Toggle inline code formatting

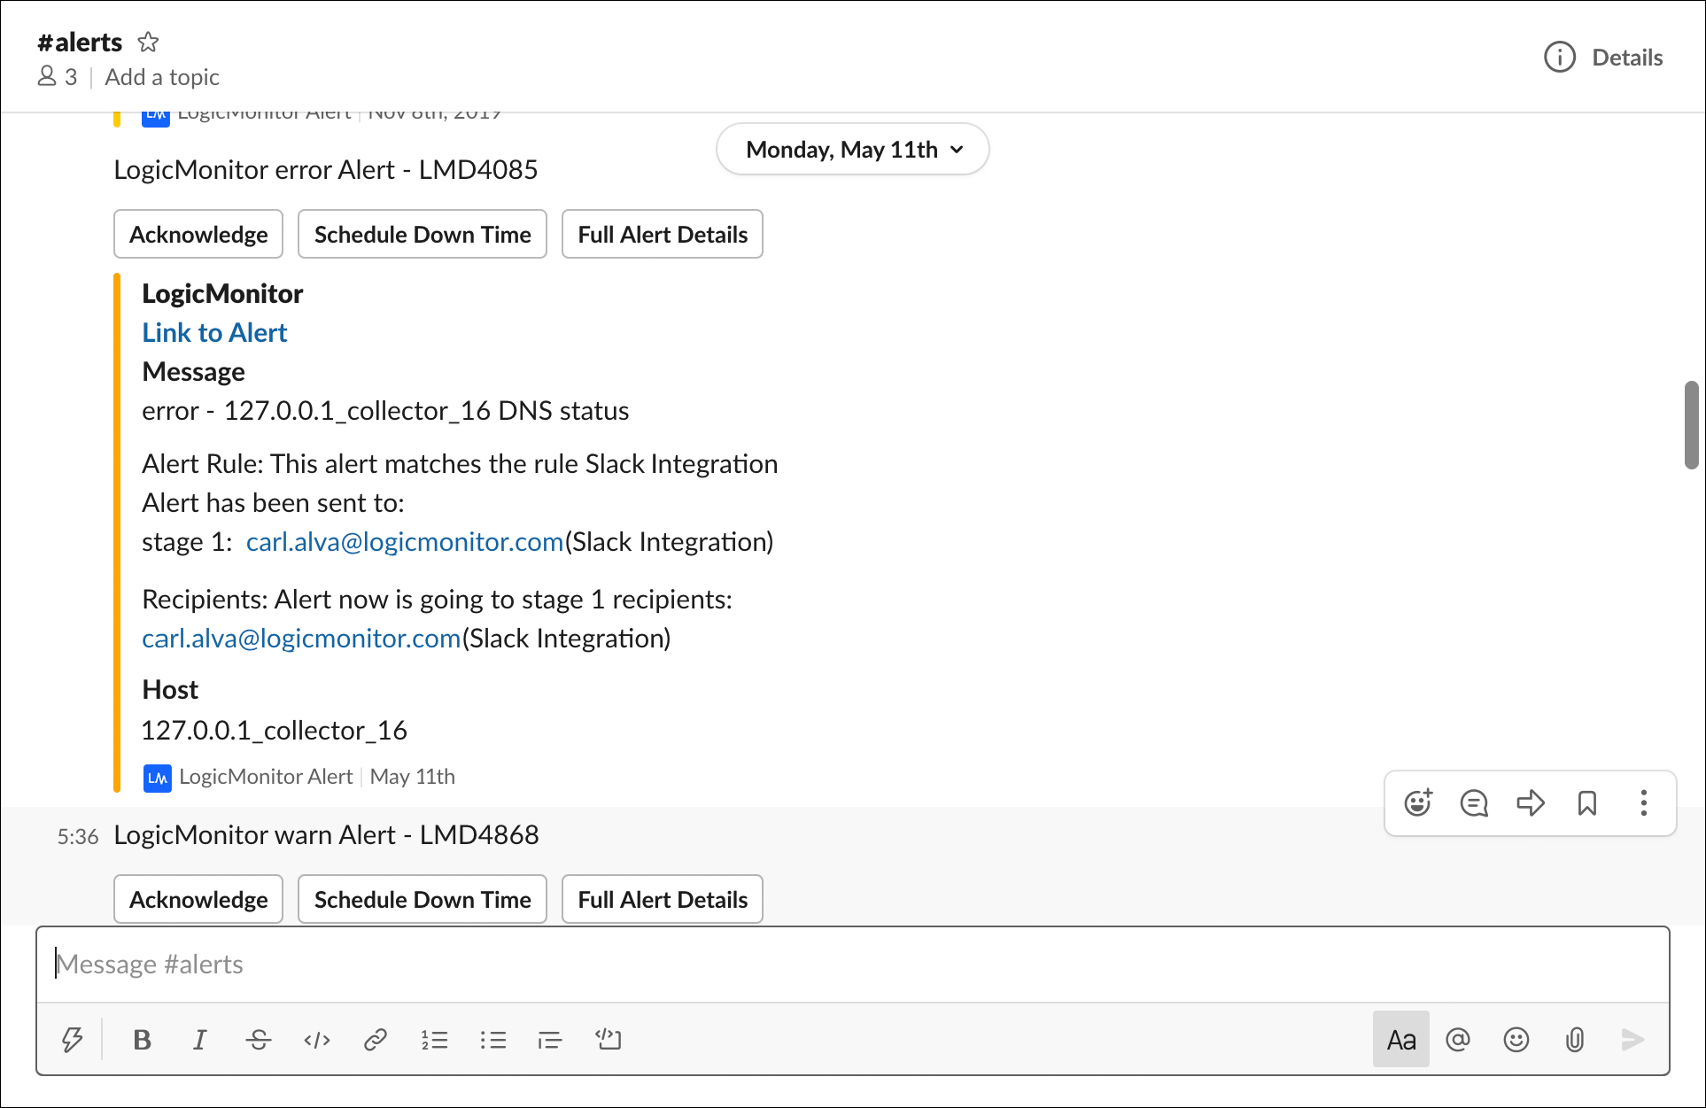[x=317, y=1039]
